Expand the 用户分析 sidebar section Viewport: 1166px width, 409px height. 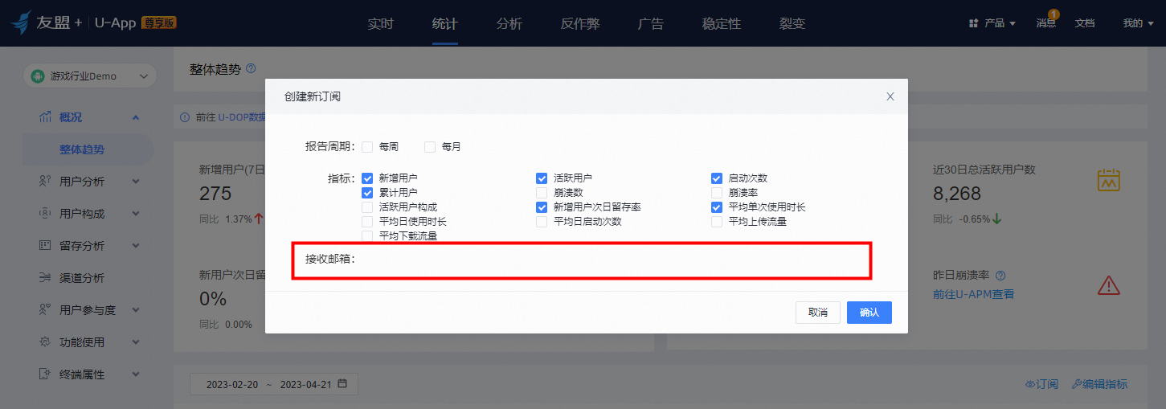(x=136, y=182)
